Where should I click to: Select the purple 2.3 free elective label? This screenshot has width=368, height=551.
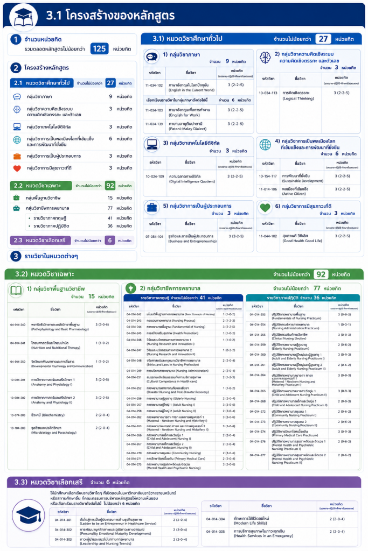tap(40, 241)
